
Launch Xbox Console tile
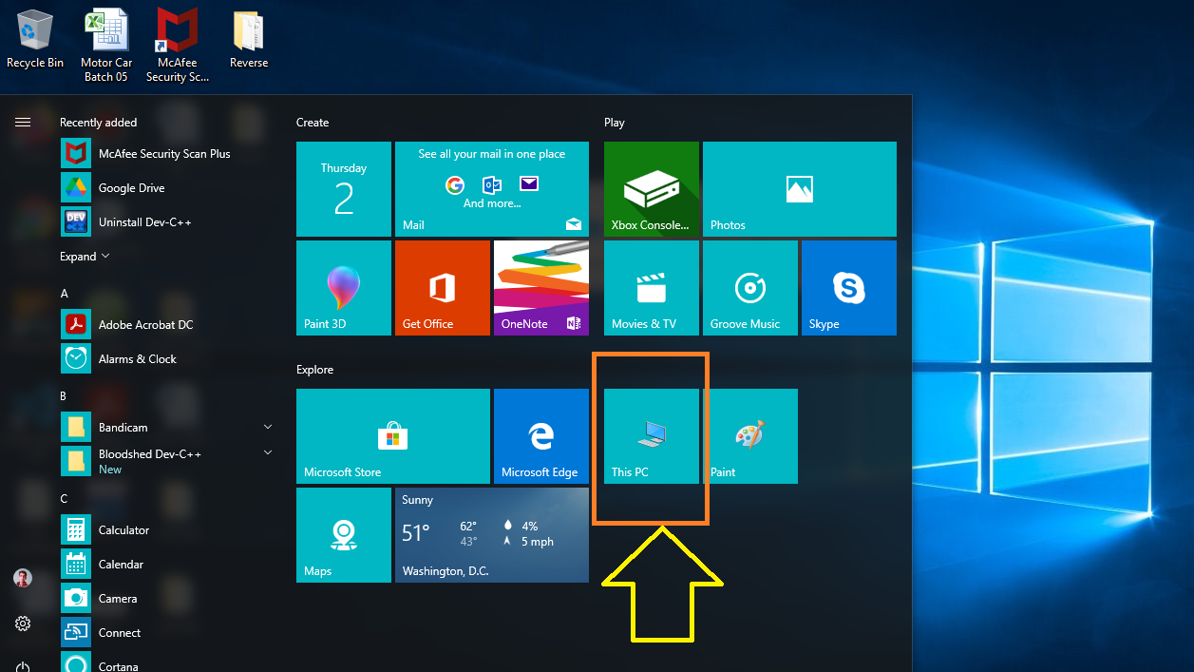click(652, 189)
